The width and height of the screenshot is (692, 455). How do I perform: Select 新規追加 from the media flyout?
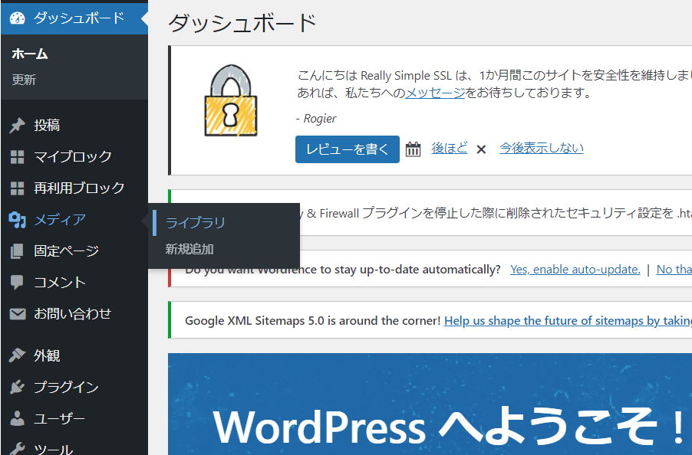(189, 249)
